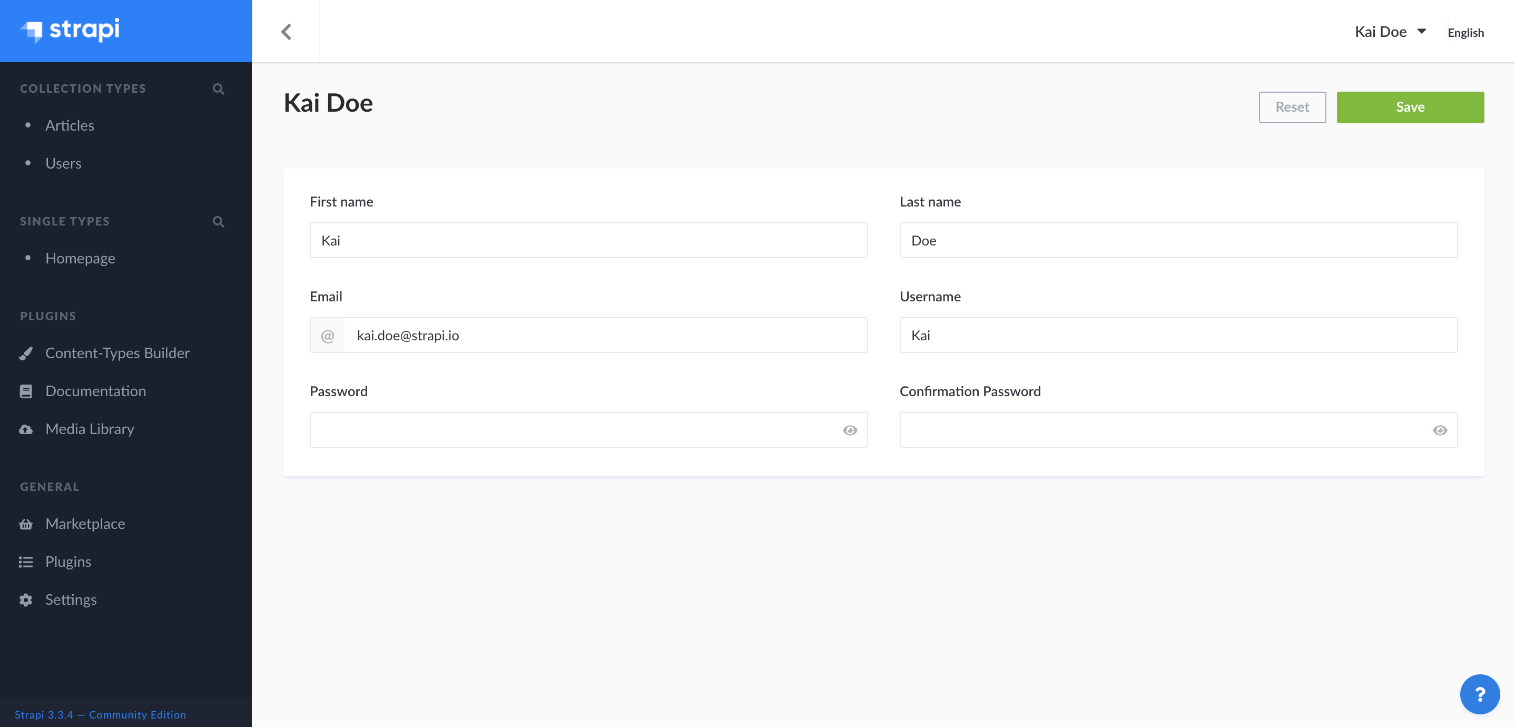Open the Media Library
This screenshot has height=727, width=1515.
tap(90, 429)
